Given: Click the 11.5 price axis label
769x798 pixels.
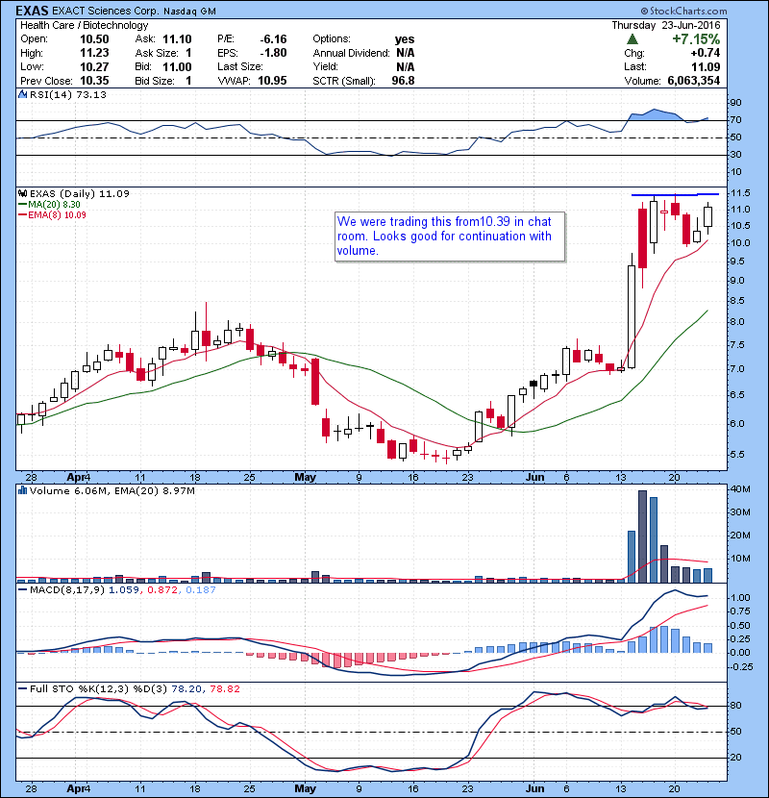Looking at the screenshot, I should tap(740, 193).
